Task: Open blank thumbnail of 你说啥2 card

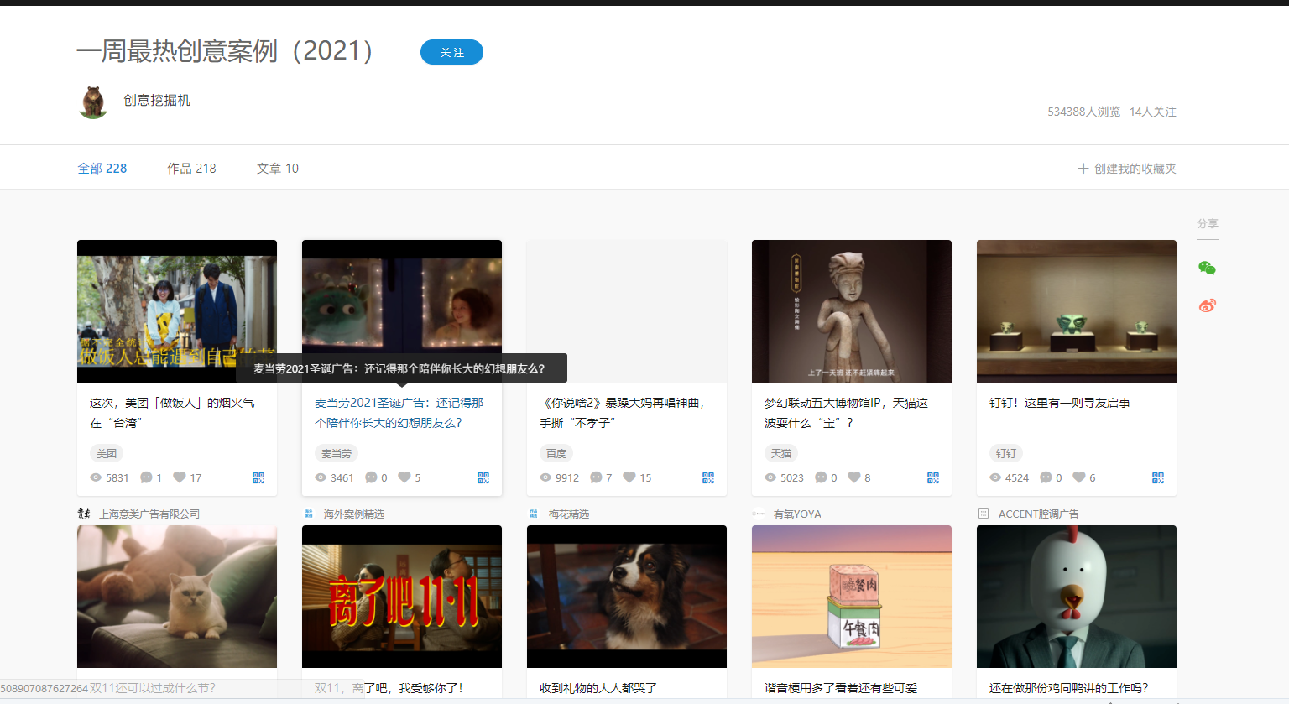Action: (x=627, y=311)
